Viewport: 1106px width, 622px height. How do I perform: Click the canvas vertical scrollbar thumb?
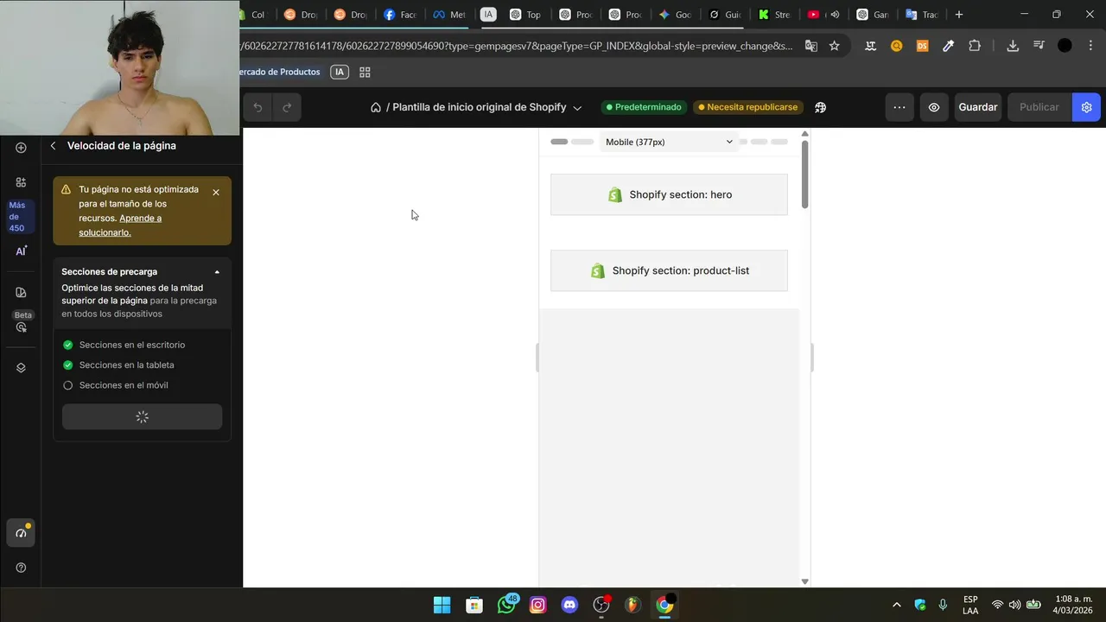point(804,173)
